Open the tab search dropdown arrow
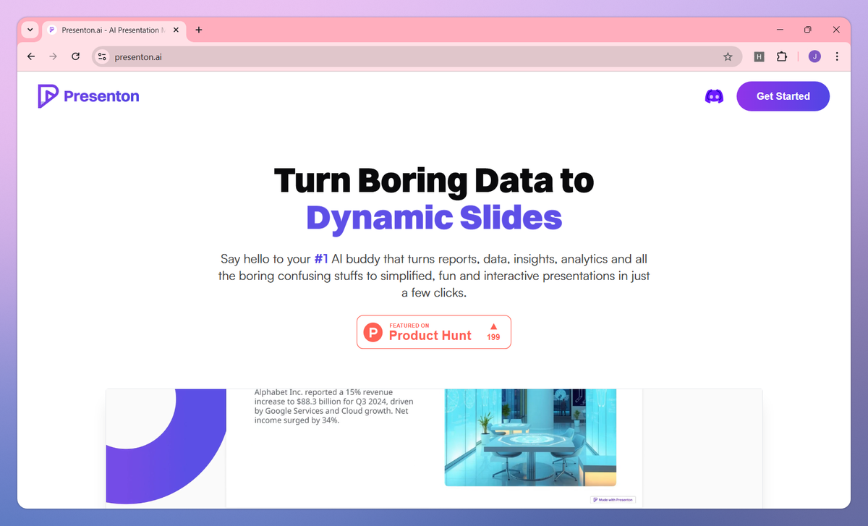Image resolution: width=868 pixels, height=526 pixels. pyautogui.click(x=30, y=30)
